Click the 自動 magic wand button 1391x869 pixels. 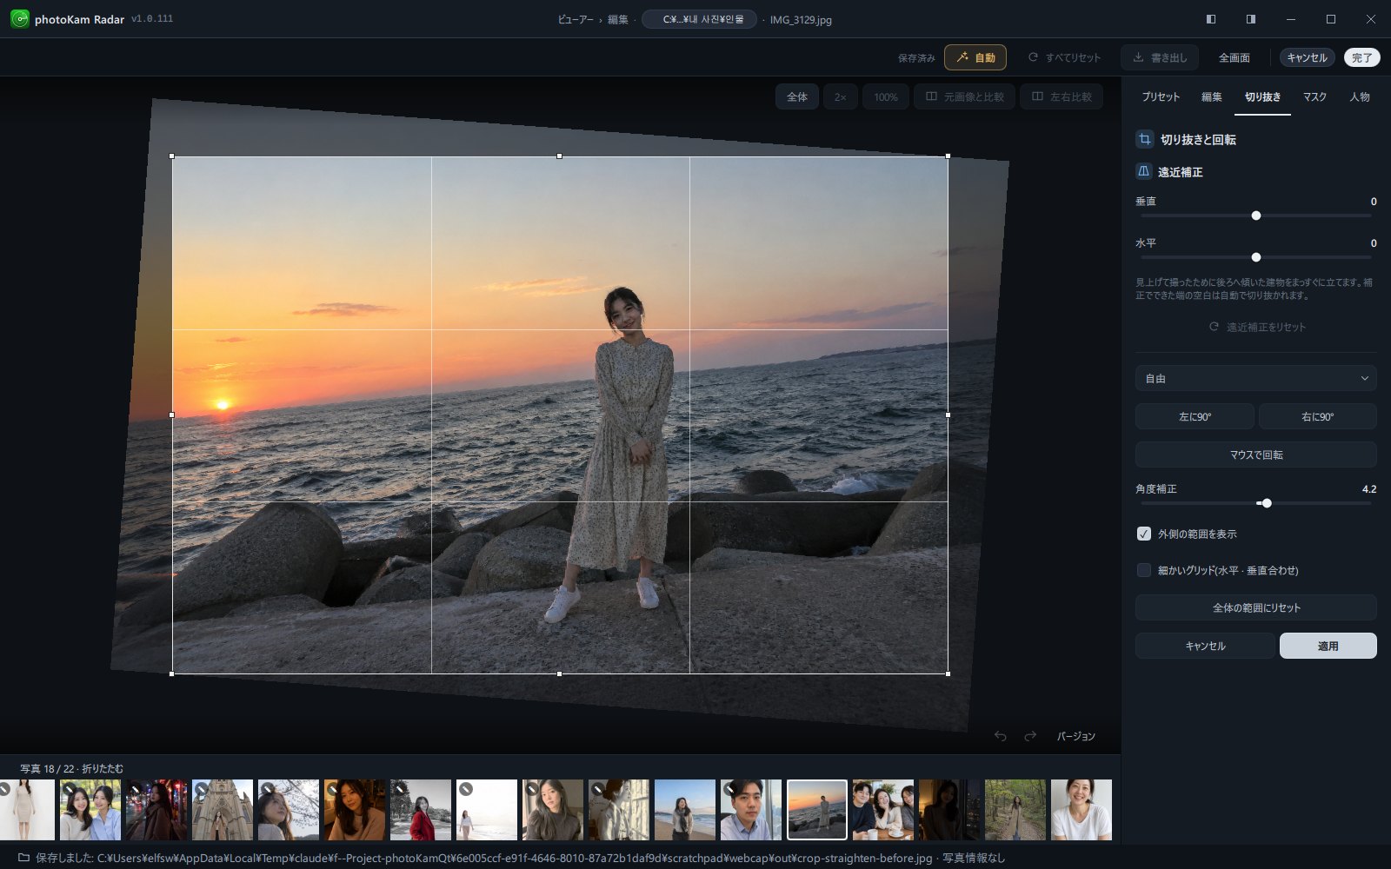pos(975,57)
